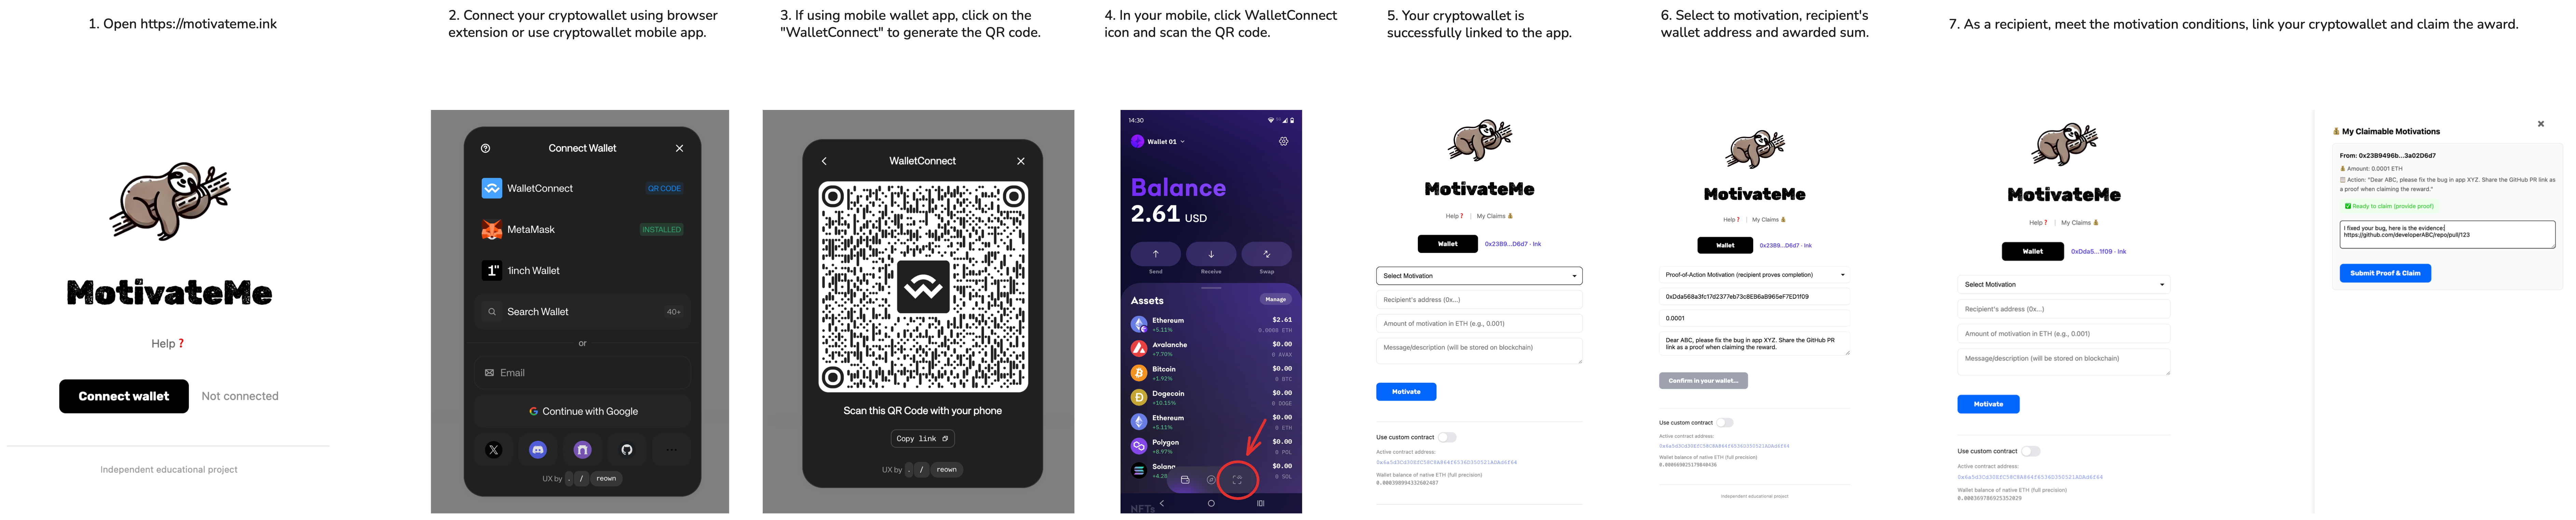Switch to the compass explore tab in wallet
Viewport: 2576px width, 520px height.
point(1211,480)
